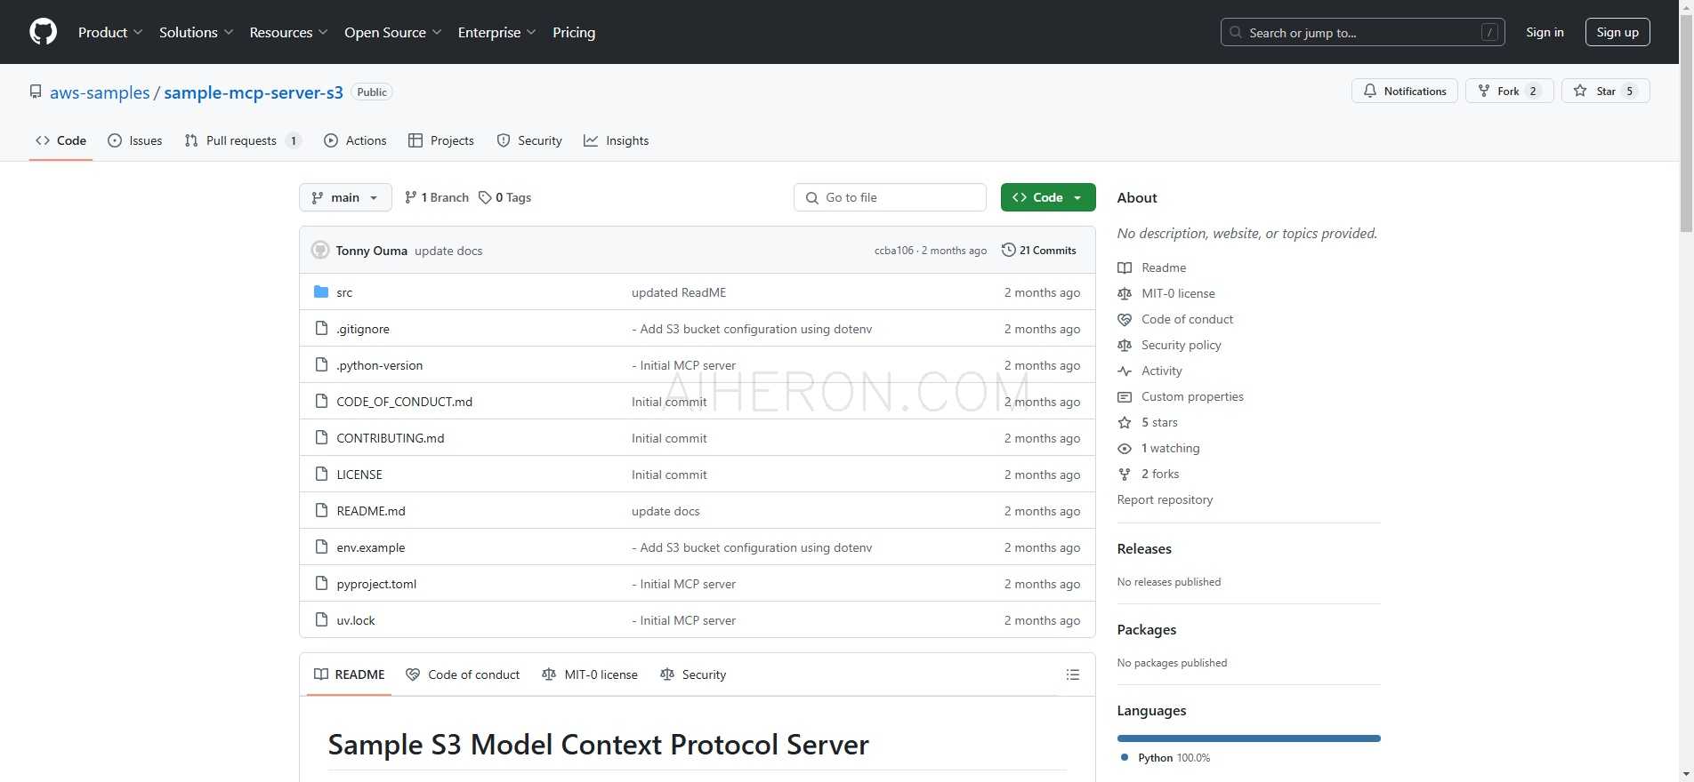Open the ccba106 commit hash link
This screenshot has width=1694, height=782.
click(893, 251)
